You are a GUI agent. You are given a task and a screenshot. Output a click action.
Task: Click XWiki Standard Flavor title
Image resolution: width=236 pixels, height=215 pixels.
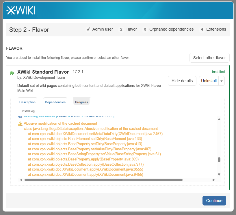pyautogui.click(x=43, y=72)
